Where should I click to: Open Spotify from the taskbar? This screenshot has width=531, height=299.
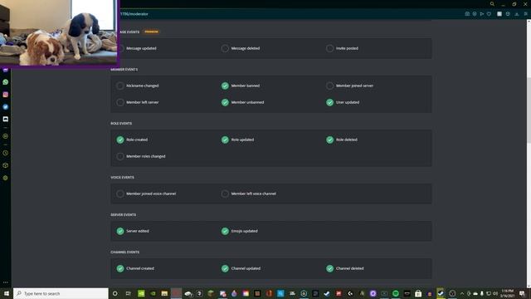coord(396,293)
